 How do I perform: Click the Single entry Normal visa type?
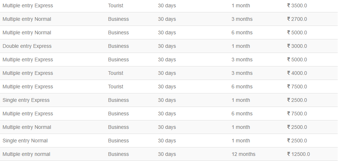(x=25, y=141)
